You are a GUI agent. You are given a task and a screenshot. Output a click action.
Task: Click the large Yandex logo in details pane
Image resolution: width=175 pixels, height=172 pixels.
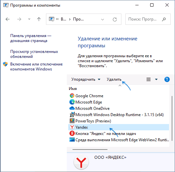[81, 162]
